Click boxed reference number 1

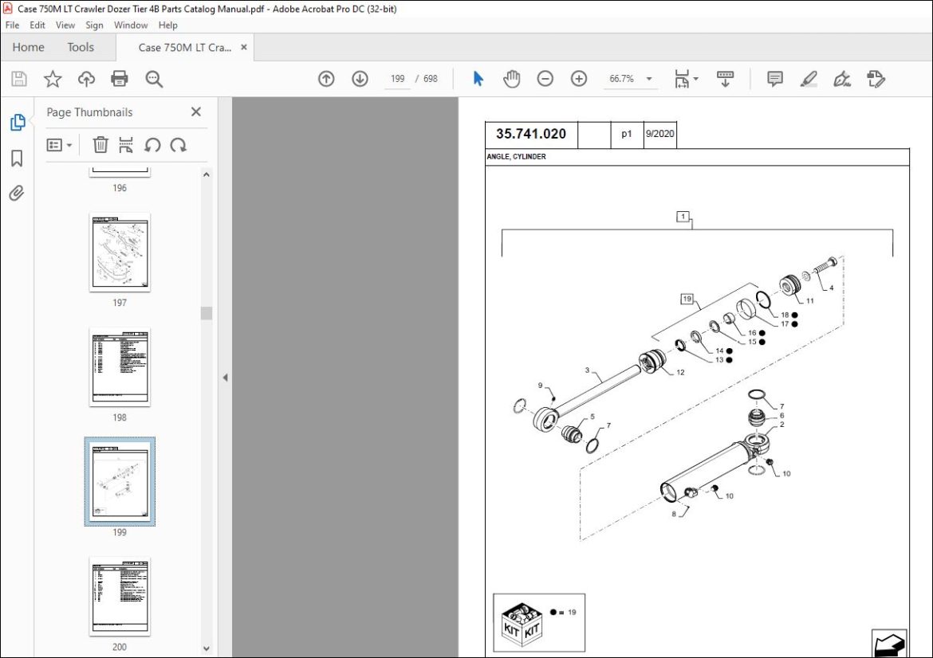pyautogui.click(x=683, y=217)
